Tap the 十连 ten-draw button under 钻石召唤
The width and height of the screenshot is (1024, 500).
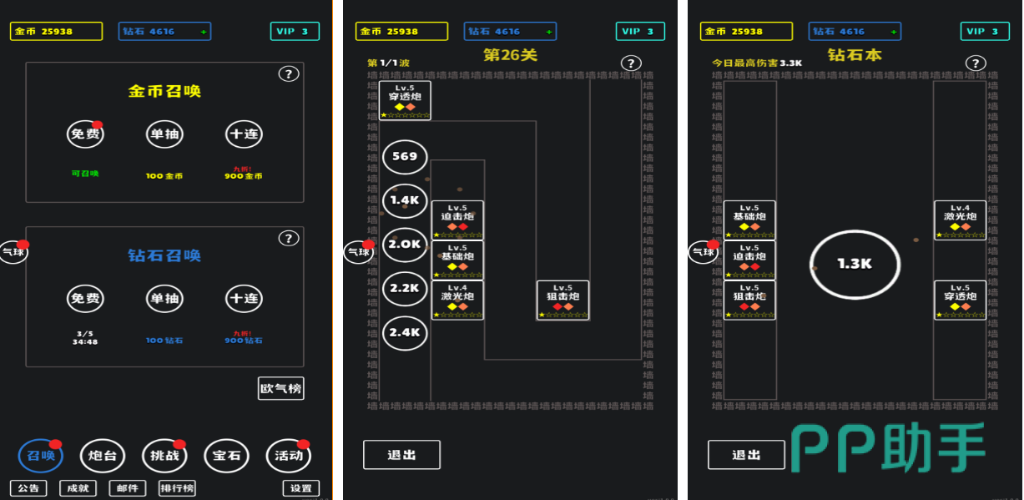click(x=244, y=299)
